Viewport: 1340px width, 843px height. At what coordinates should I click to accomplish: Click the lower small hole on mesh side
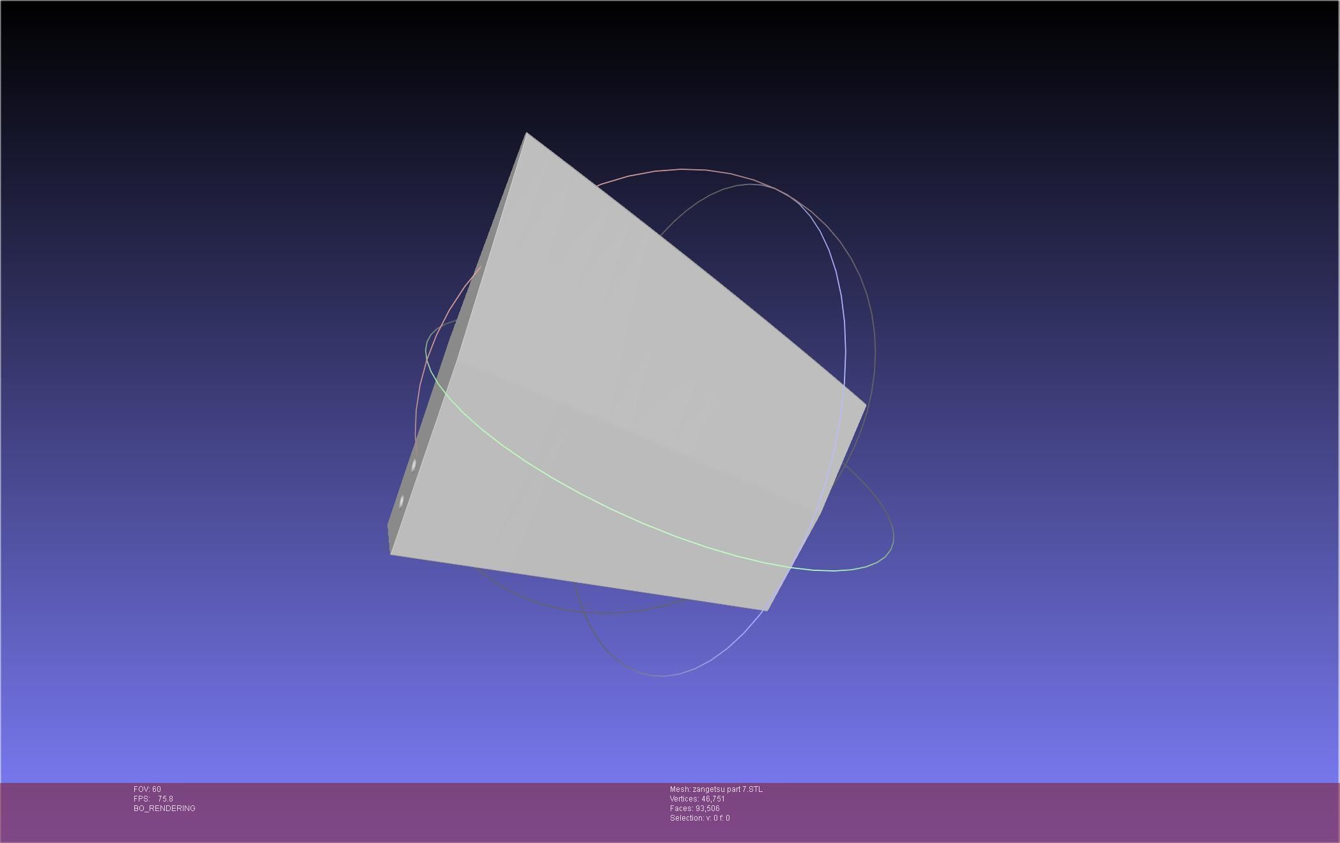pyautogui.click(x=401, y=502)
